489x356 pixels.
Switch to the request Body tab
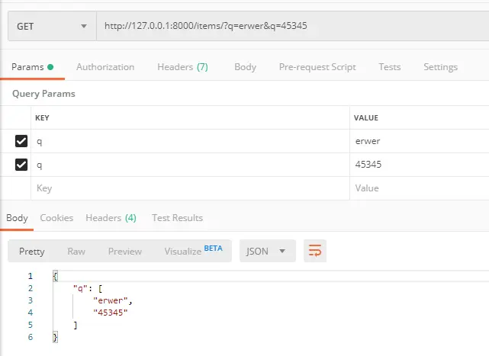tap(245, 67)
